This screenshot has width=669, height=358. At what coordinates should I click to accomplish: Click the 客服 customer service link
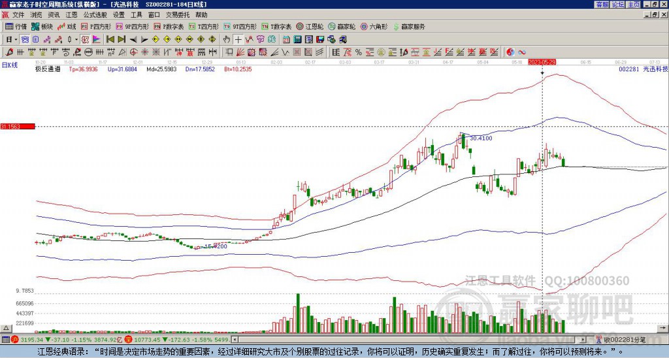(602, 5)
